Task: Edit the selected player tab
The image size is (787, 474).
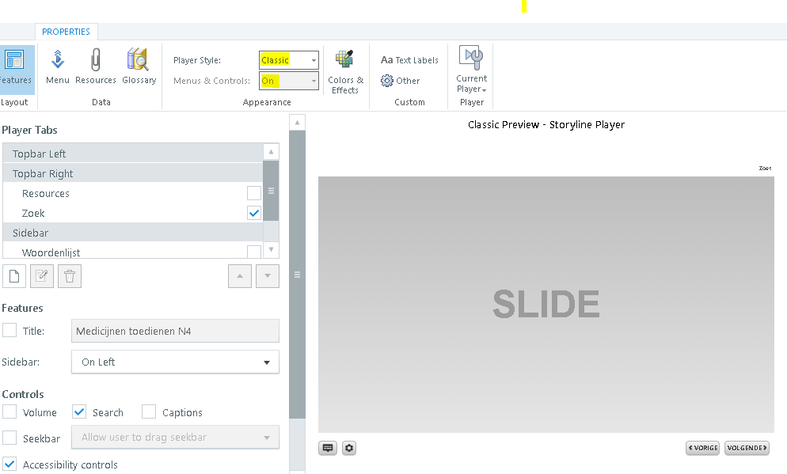Action: pyautogui.click(x=42, y=276)
